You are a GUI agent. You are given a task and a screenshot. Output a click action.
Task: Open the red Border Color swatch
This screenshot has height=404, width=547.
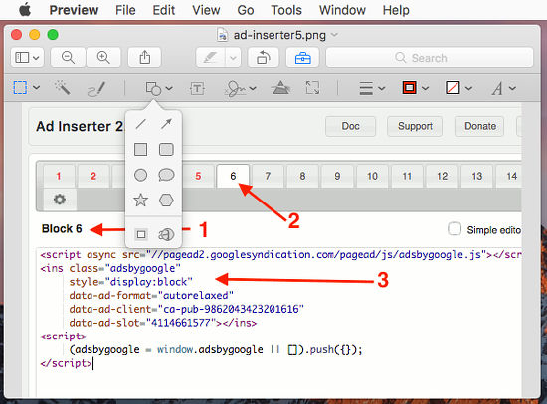coord(415,88)
